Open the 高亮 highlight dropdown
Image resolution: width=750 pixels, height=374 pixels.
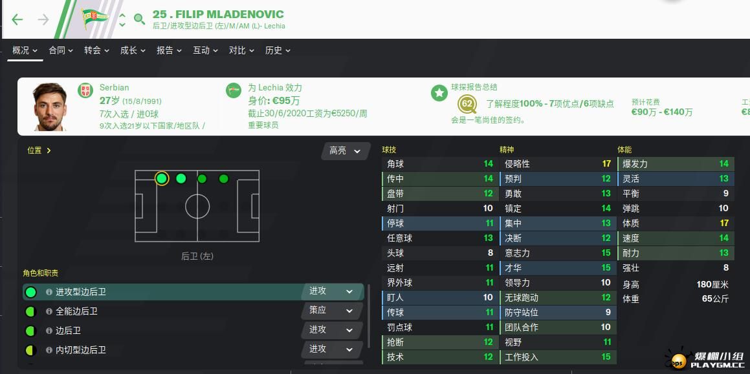pos(346,151)
